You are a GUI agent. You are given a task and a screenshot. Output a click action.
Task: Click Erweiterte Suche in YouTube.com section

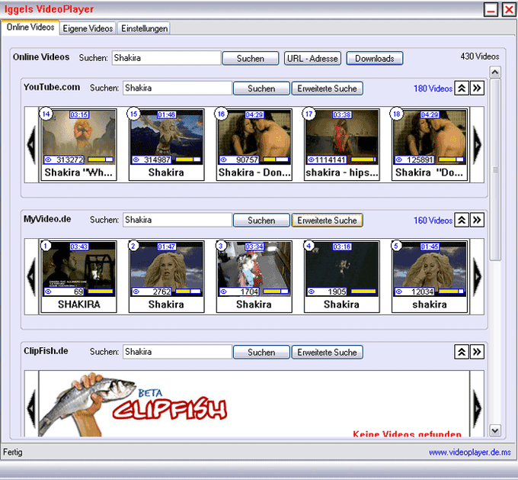click(327, 89)
